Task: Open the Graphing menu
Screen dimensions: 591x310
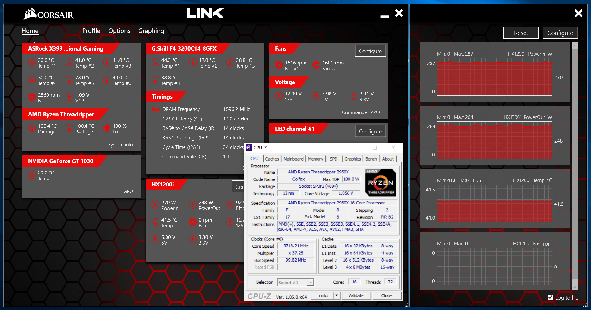Action: click(x=151, y=31)
